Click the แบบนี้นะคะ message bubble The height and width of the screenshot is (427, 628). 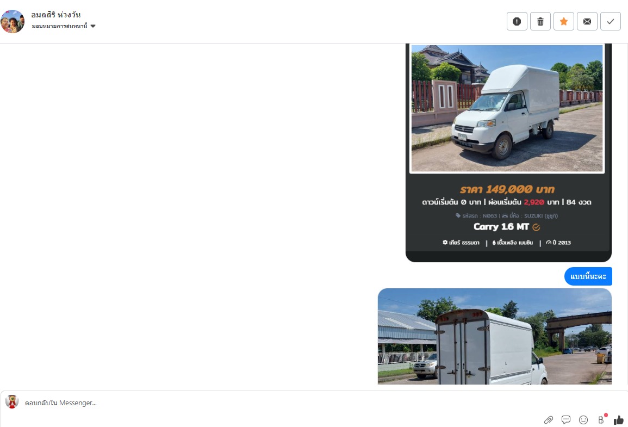588,276
